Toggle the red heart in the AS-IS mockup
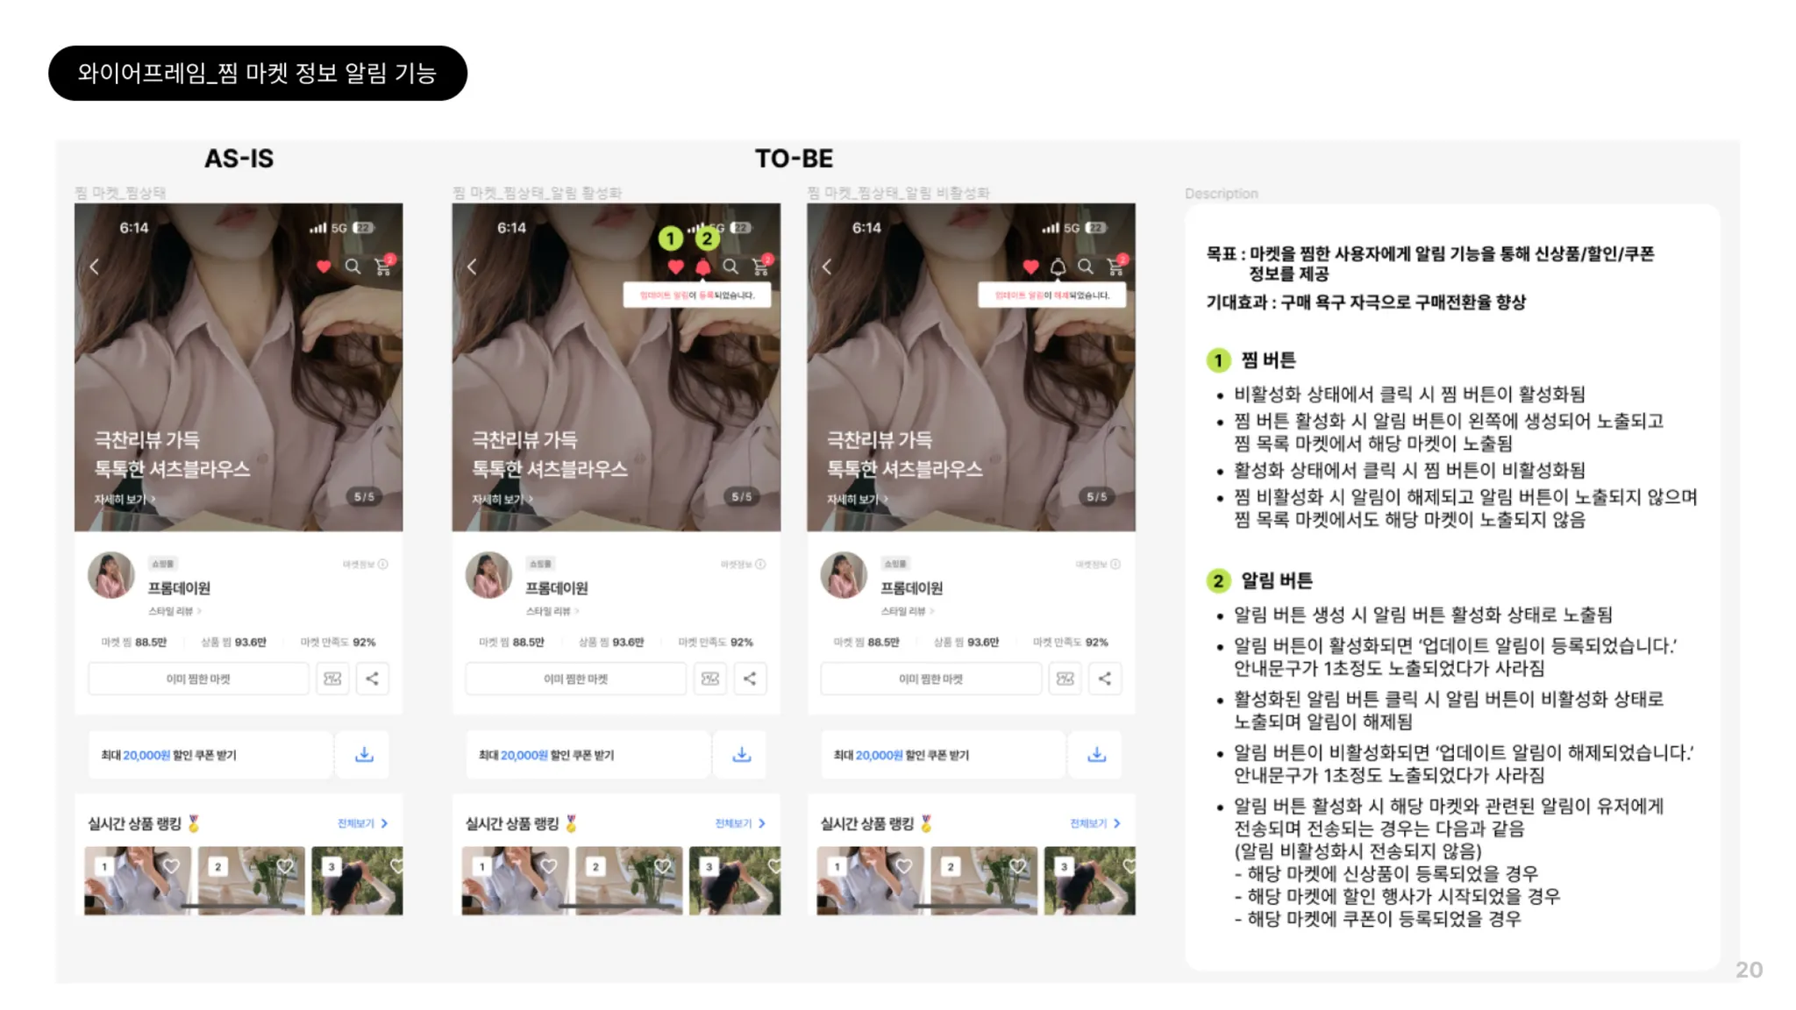Screen dimensions: 1796x1010 pos(324,267)
